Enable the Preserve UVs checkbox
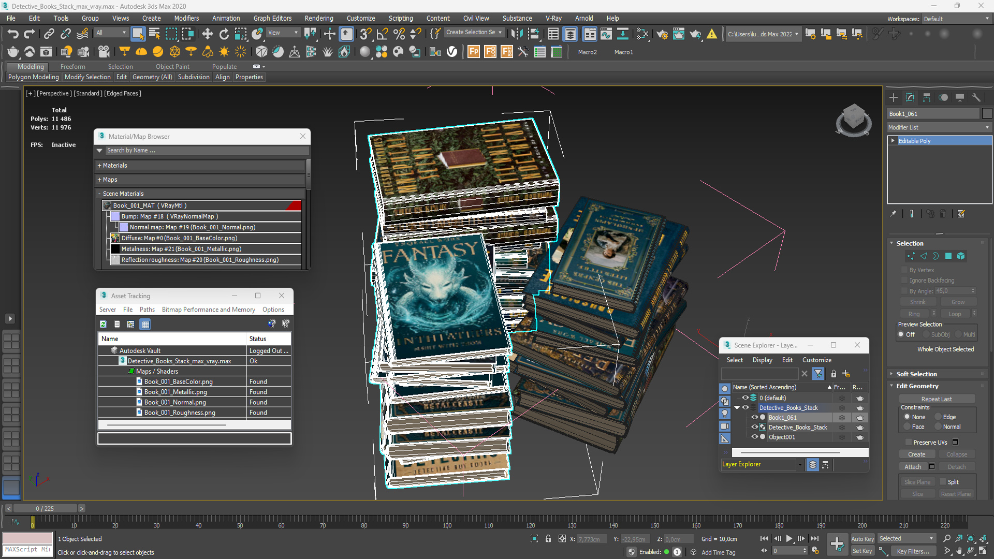The height and width of the screenshot is (559, 994). (909, 442)
